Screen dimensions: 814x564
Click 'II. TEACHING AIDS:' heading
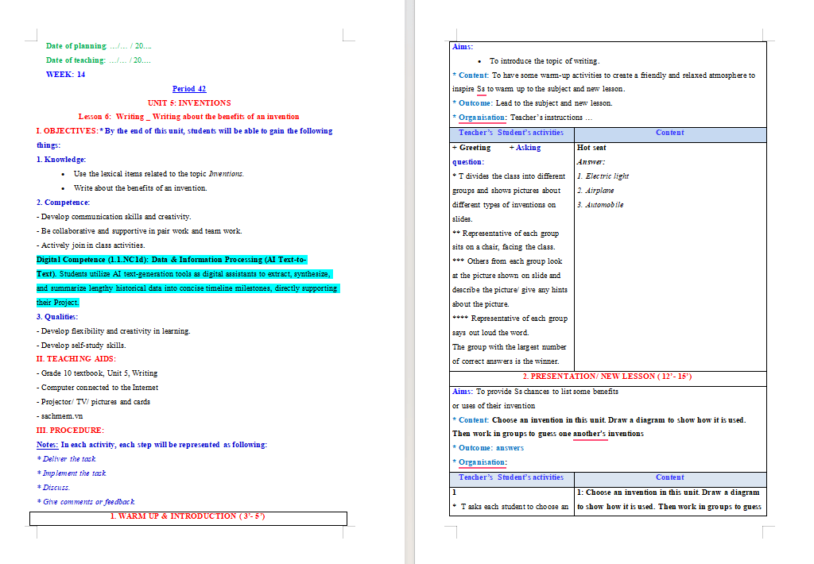pos(76,358)
